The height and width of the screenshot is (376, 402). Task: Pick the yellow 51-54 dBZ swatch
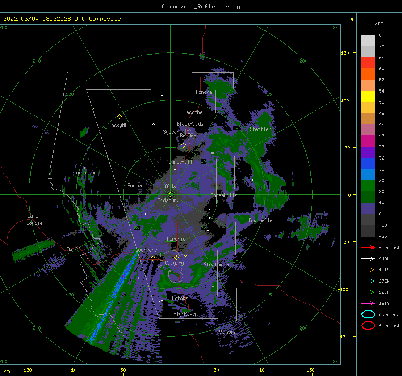[368, 97]
